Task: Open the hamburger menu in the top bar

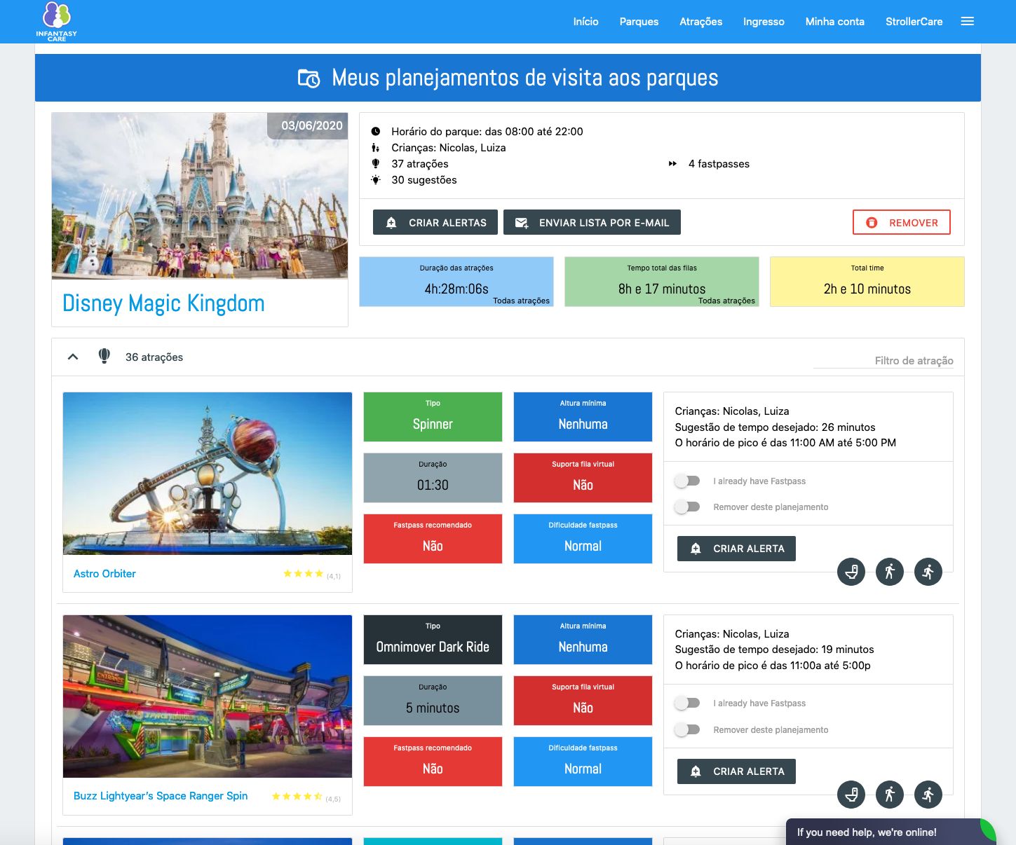Action: [x=968, y=22]
